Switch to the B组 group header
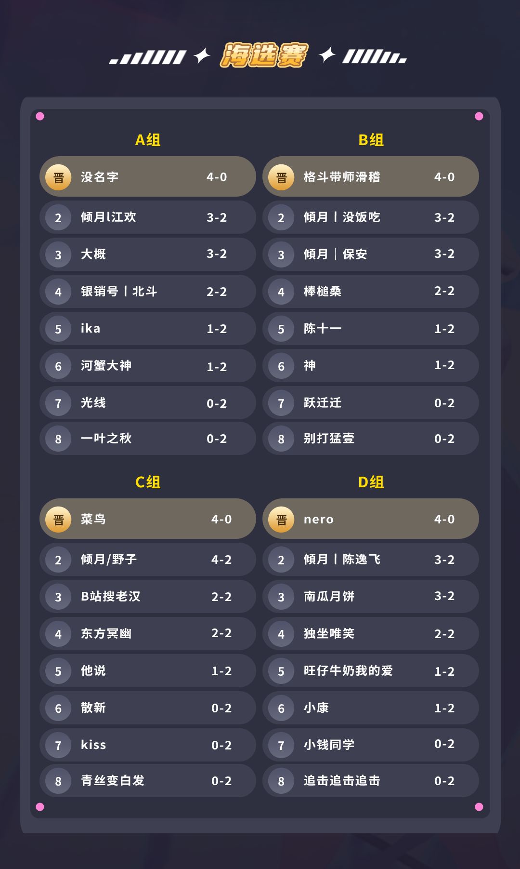The image size is (520, 869). 371,140
